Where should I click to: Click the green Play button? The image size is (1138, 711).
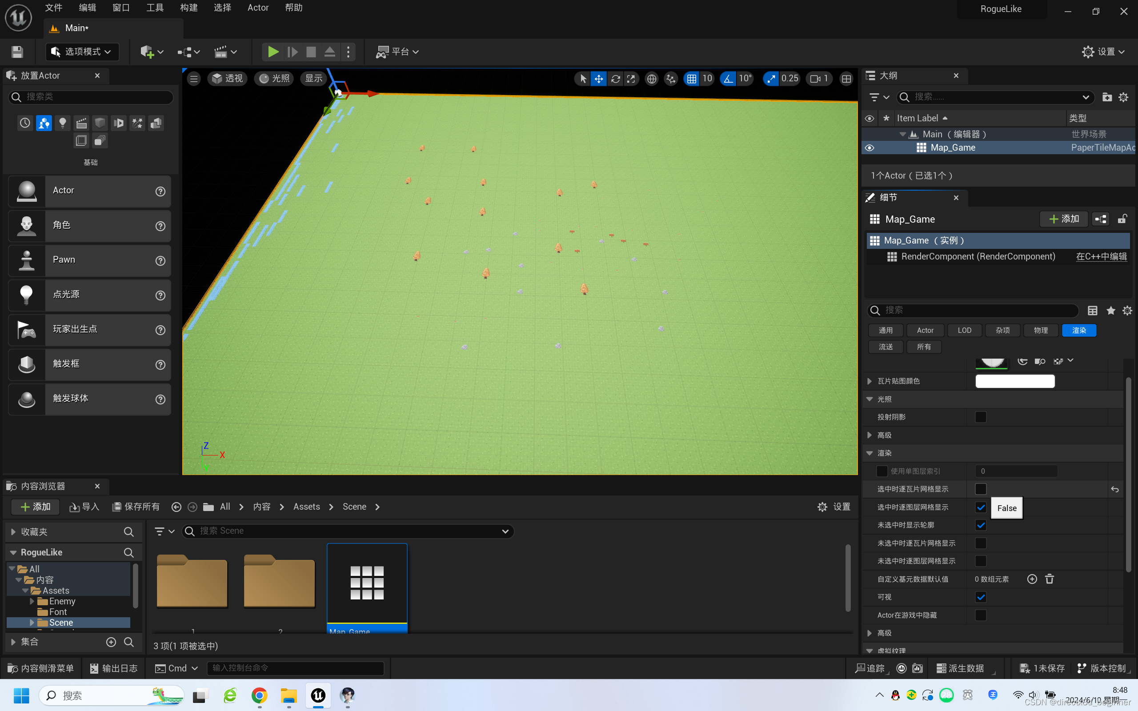point(273,52)
